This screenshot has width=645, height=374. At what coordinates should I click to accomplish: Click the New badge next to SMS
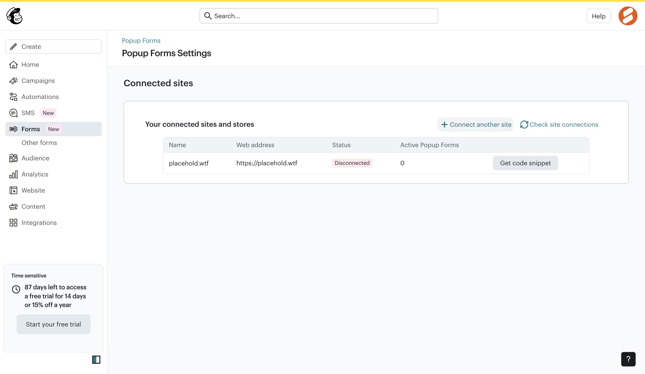(48, 113)
